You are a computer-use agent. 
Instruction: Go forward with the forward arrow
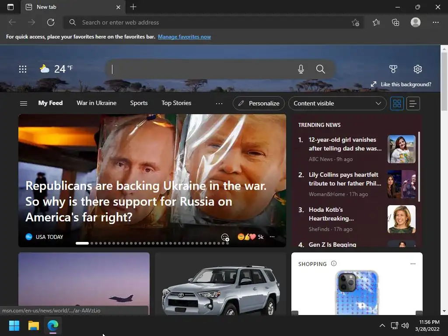point(31,22)
